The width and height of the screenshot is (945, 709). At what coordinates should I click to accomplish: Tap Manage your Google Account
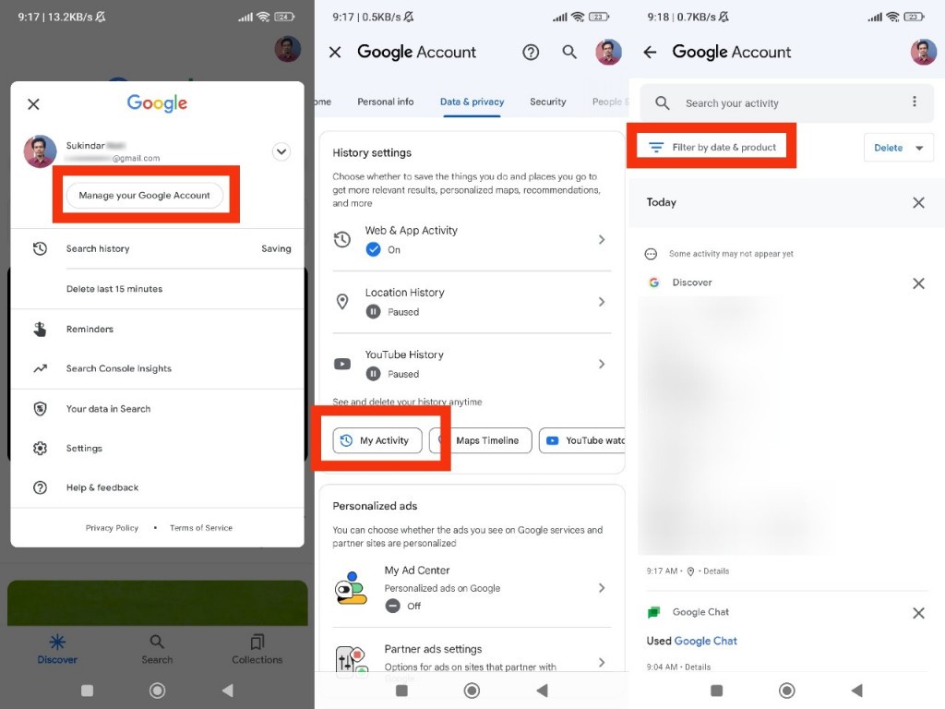pyautogui.click(x=144, y=196)
